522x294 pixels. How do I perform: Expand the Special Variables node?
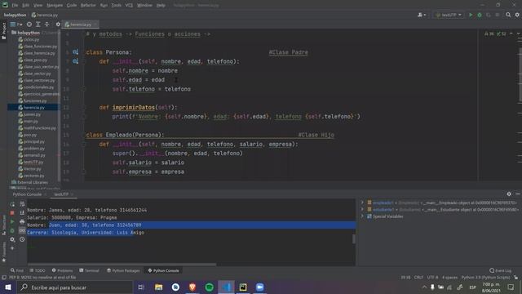tap(362, 216)
